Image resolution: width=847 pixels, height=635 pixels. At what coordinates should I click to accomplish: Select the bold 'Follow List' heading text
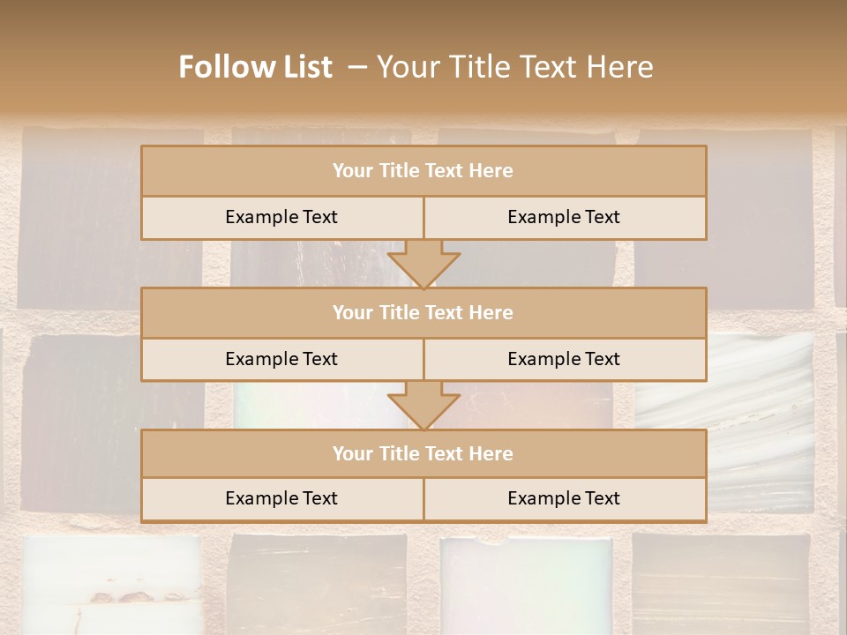256,67
